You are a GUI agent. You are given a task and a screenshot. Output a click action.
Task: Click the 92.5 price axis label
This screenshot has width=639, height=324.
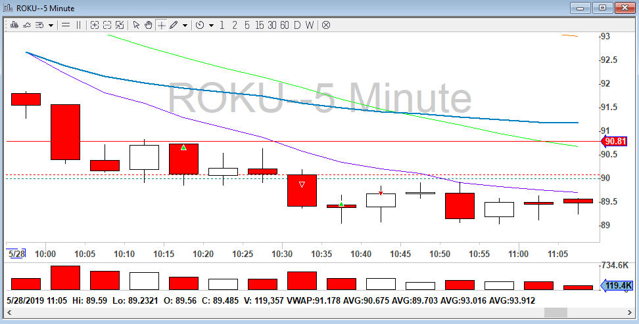(x=609, y=60)
